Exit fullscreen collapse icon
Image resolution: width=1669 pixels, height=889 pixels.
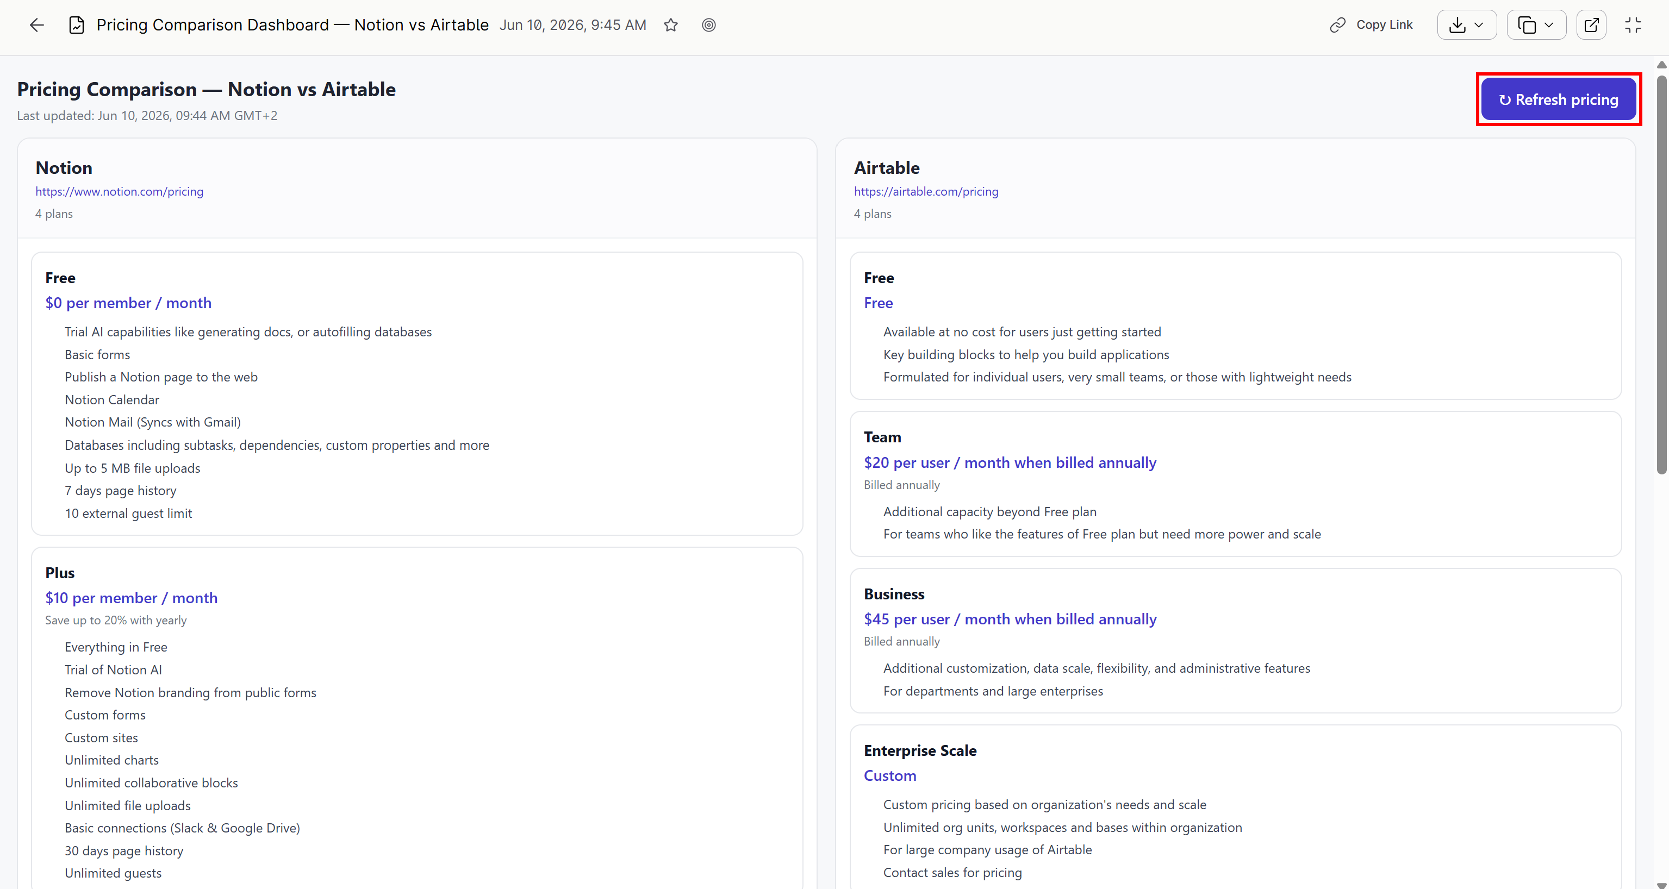[x=1633, y=25]
